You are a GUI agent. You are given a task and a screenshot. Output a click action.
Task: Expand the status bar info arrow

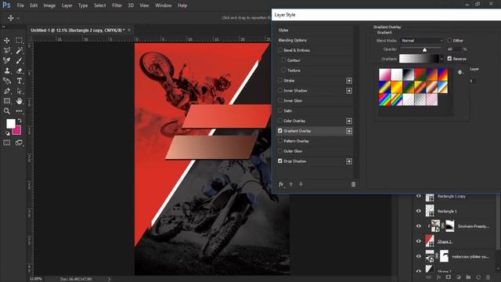click(x=110, y=279)
